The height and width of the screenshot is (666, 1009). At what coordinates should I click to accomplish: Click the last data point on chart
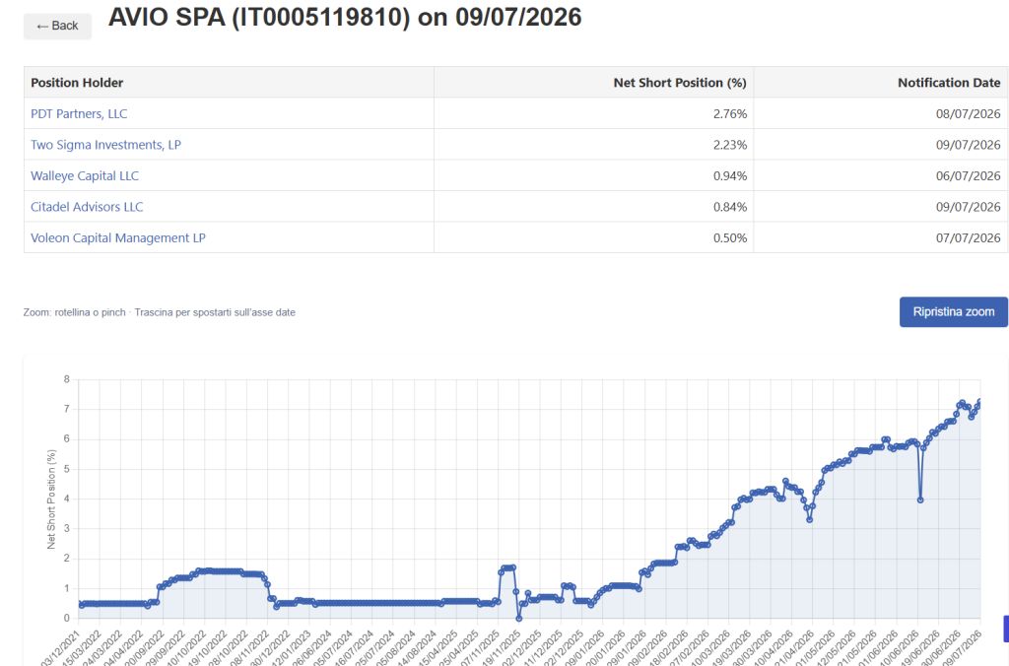point(979,402)
